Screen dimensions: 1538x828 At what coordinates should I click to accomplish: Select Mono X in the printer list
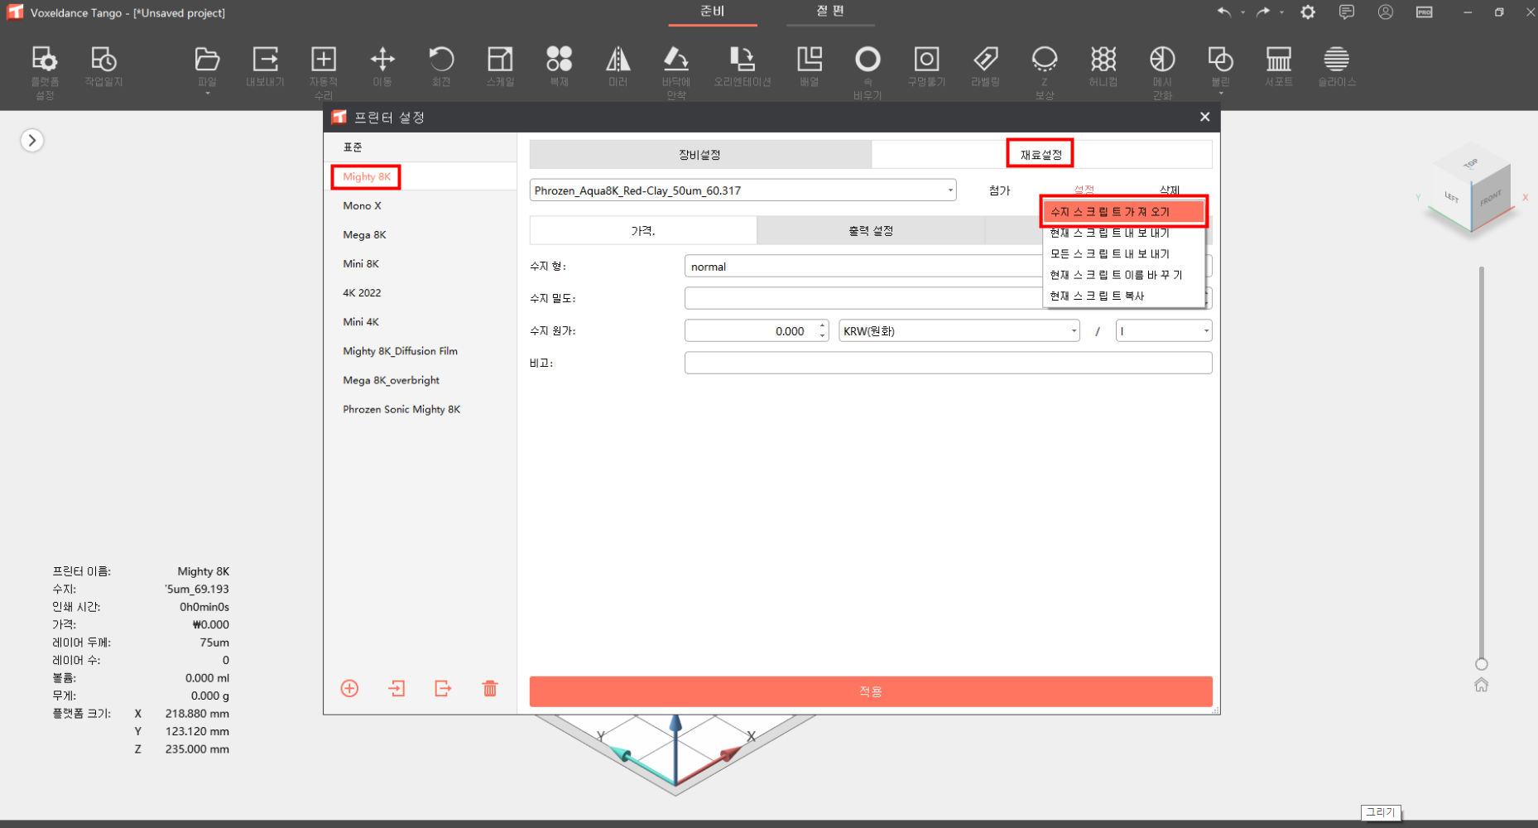(363, 206)
